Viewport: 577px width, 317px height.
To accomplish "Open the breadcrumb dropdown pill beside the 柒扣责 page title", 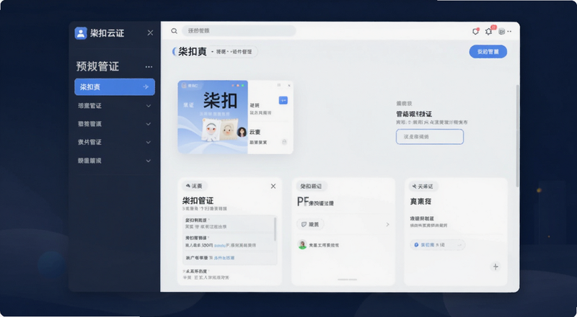I will pos(234,52).
